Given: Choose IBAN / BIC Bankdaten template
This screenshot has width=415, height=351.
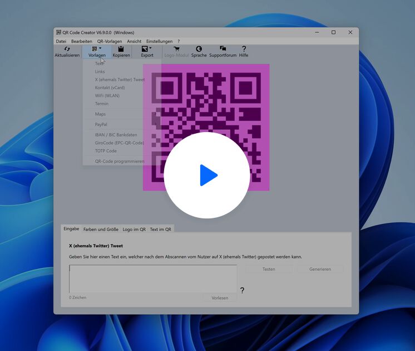Looking at the screenshot, I should 122,135.
